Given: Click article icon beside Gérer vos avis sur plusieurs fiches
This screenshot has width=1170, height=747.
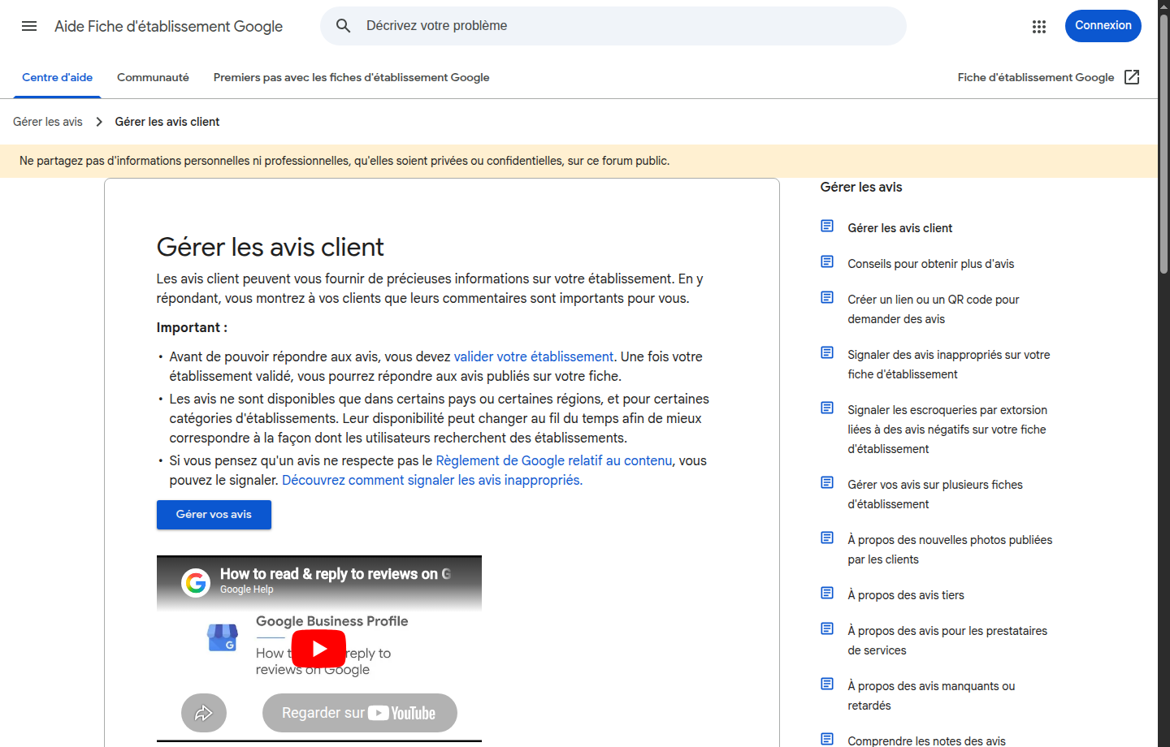Looking at the screenshot, I should pos(827,482).
